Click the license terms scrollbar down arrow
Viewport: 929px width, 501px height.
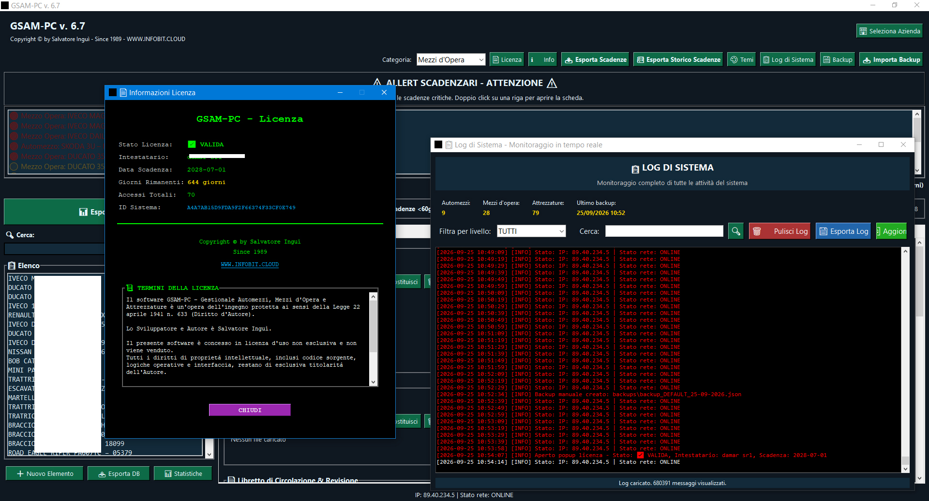[373, 382]
